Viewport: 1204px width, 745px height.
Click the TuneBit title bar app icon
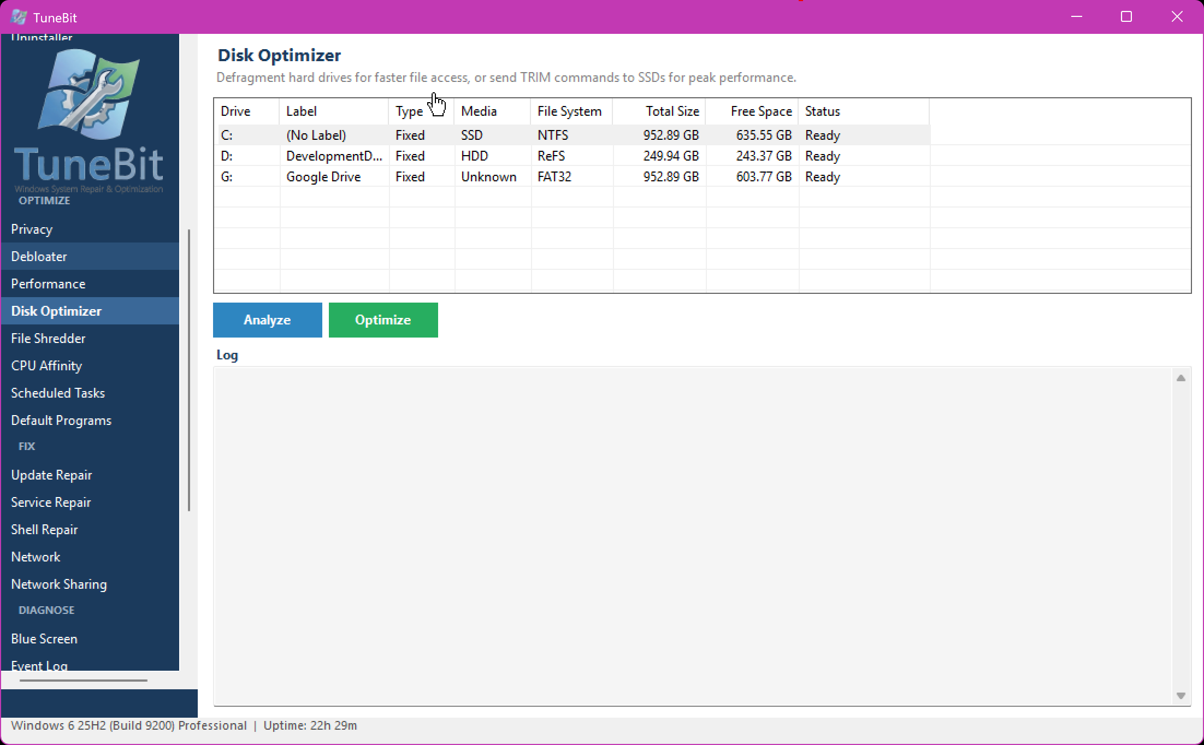click(x=19, y=17)
